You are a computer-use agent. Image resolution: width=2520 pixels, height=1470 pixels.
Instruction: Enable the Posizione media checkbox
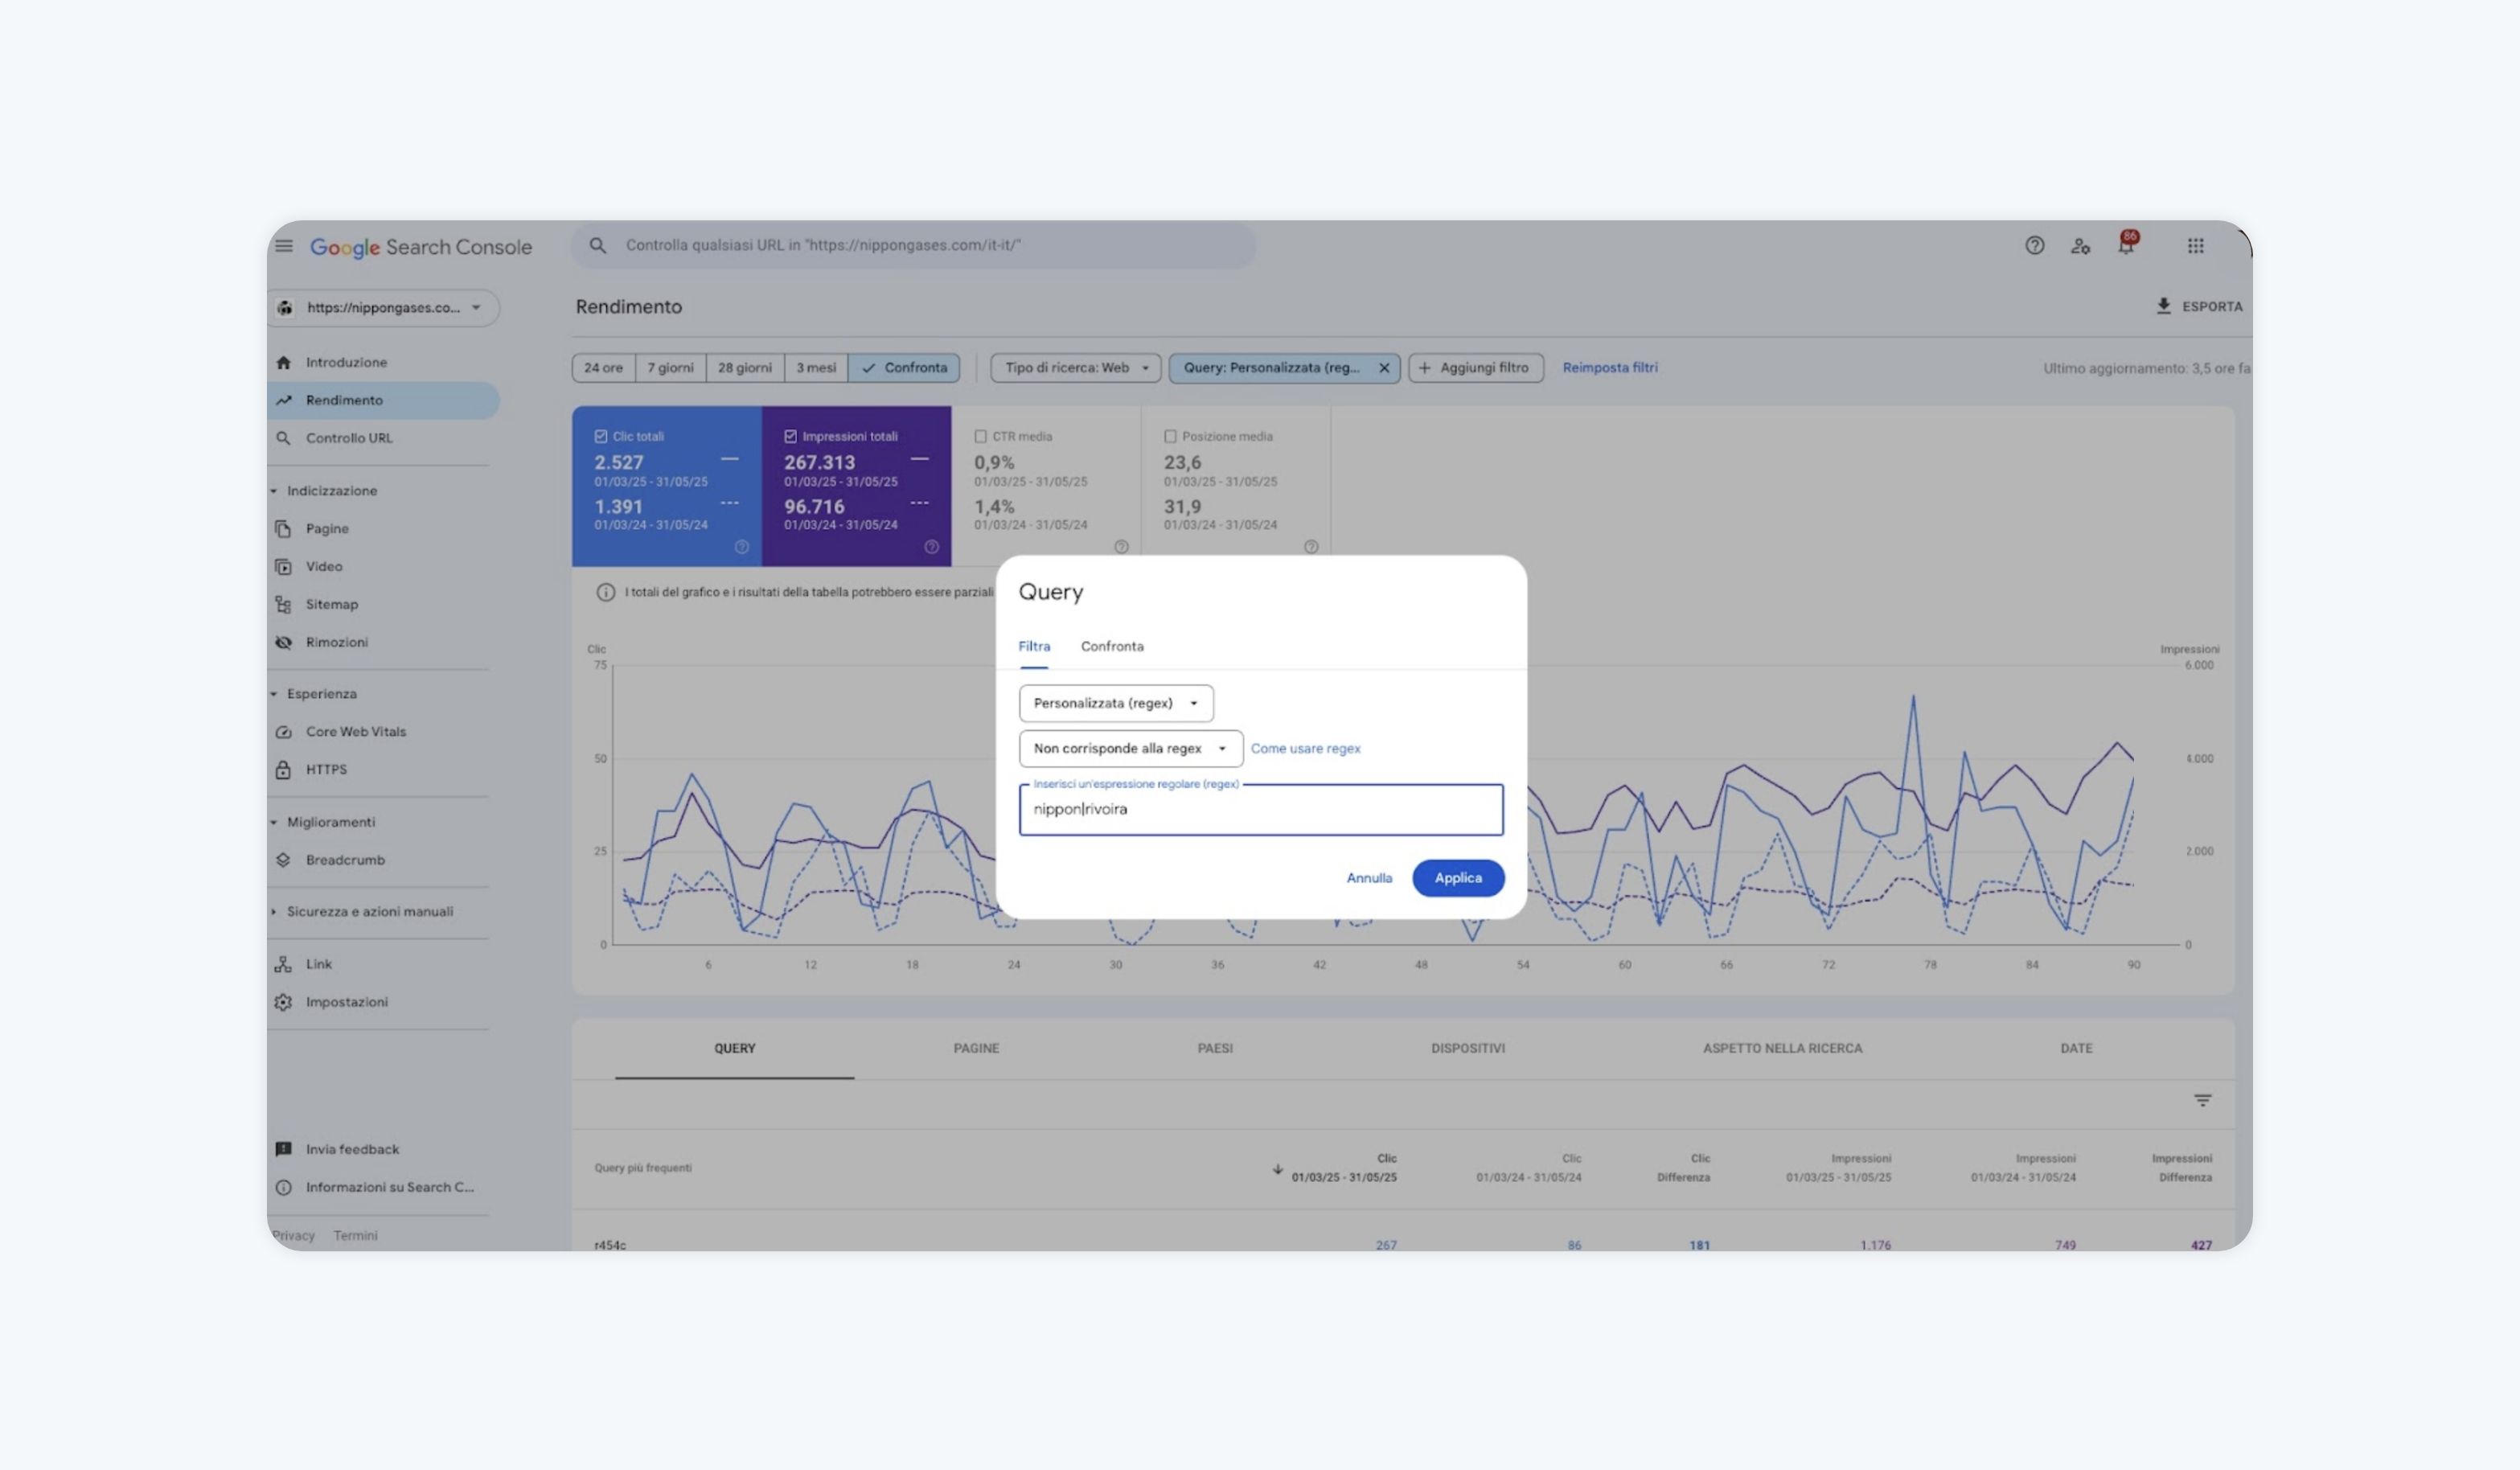tap(1171, 436)
